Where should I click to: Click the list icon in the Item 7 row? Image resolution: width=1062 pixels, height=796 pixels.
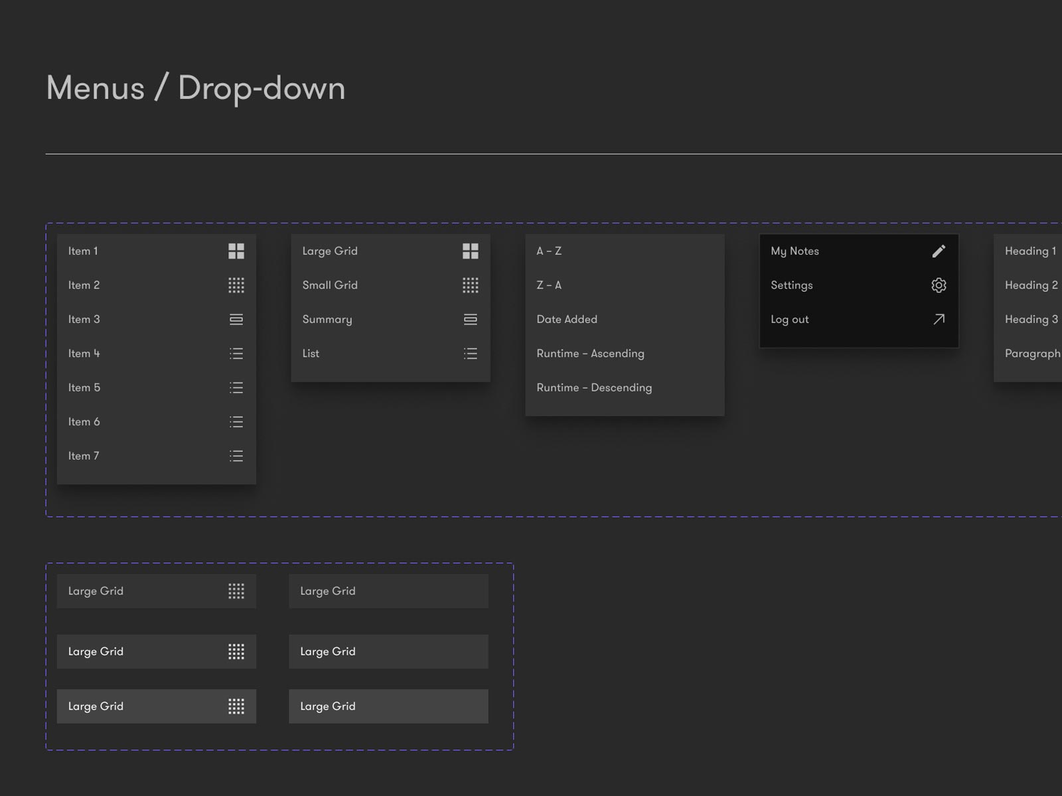pos(236,456)
